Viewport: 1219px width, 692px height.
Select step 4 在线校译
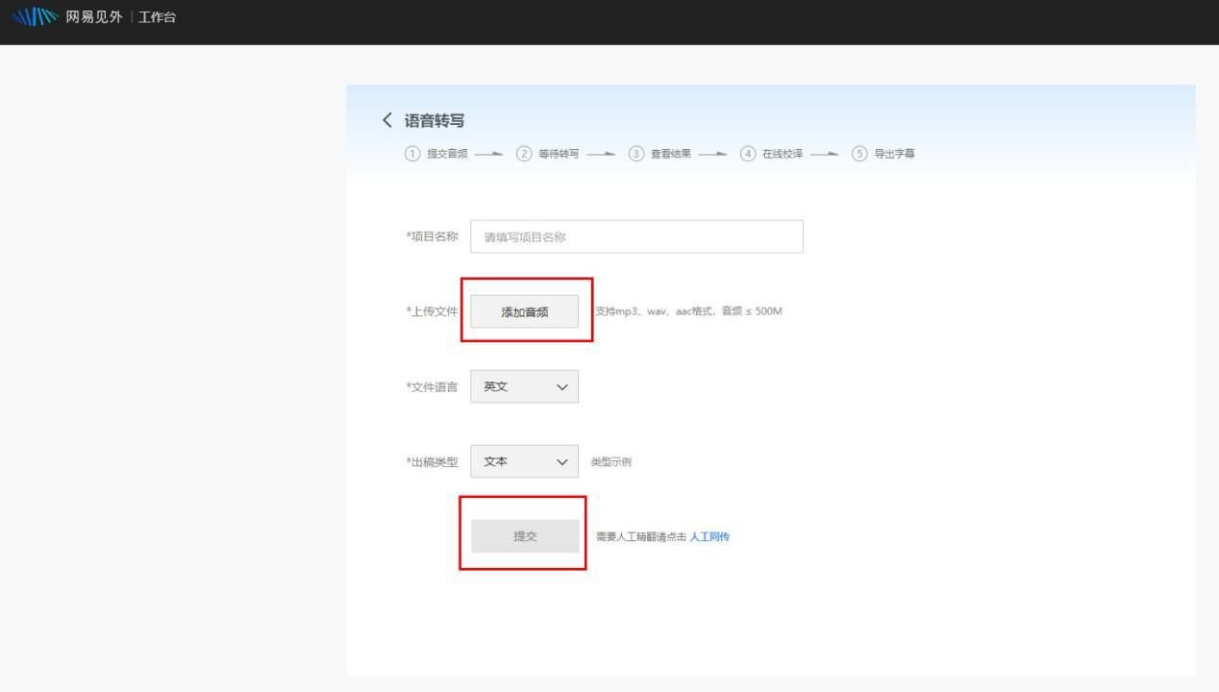[771, 154]
